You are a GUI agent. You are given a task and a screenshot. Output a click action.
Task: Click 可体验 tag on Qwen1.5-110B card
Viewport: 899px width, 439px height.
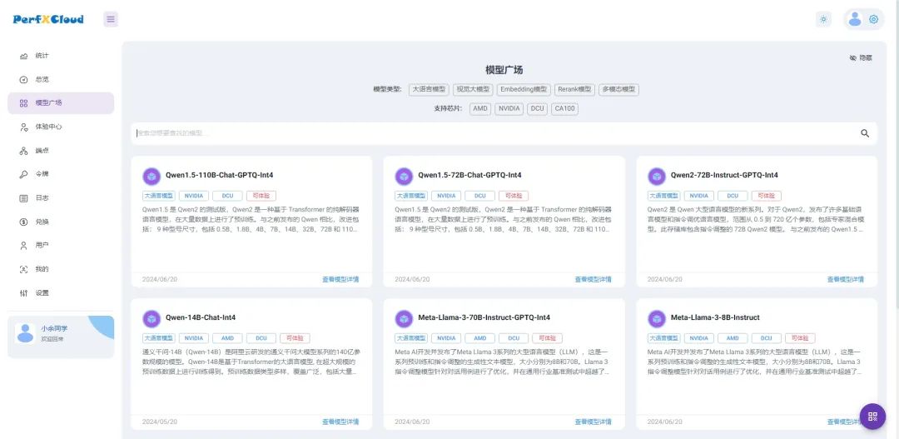261,196
